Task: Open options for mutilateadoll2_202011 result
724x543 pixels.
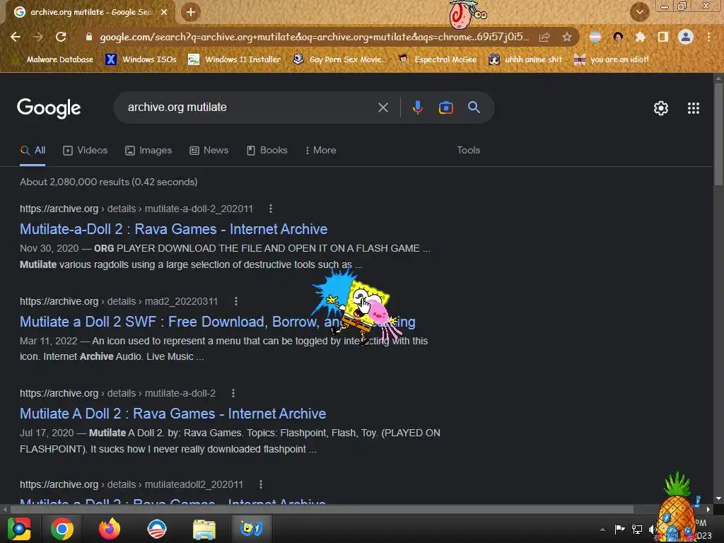Action: click(261, 484)
